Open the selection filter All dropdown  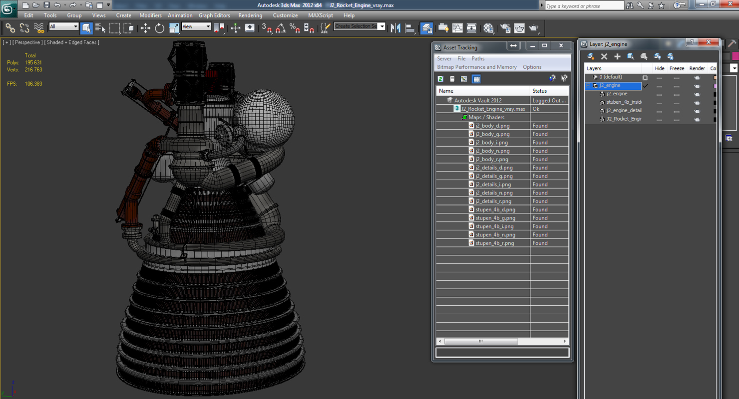coord(63,26)
